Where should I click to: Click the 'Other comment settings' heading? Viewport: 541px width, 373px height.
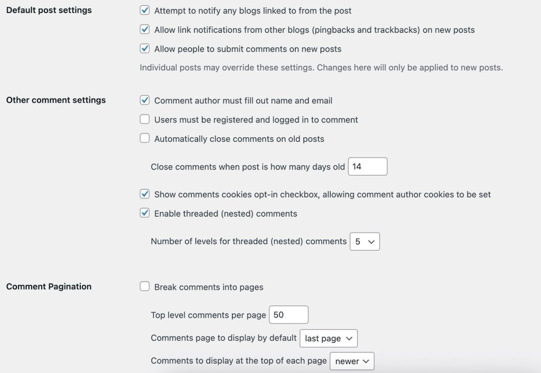55,100
